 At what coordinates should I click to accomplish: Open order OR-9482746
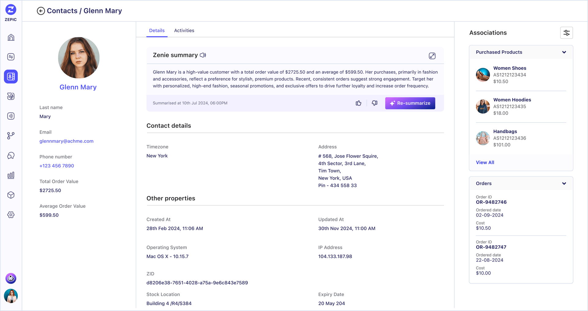click(x=491, y=202)
